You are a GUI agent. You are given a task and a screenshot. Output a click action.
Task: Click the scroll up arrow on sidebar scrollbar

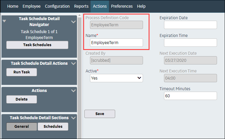80,15
